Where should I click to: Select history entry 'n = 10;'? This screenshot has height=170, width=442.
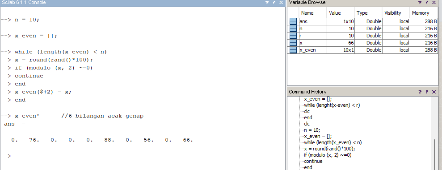(312, 130)
